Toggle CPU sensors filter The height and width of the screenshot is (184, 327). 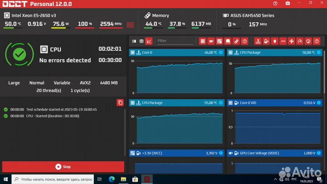pos(203,41)
